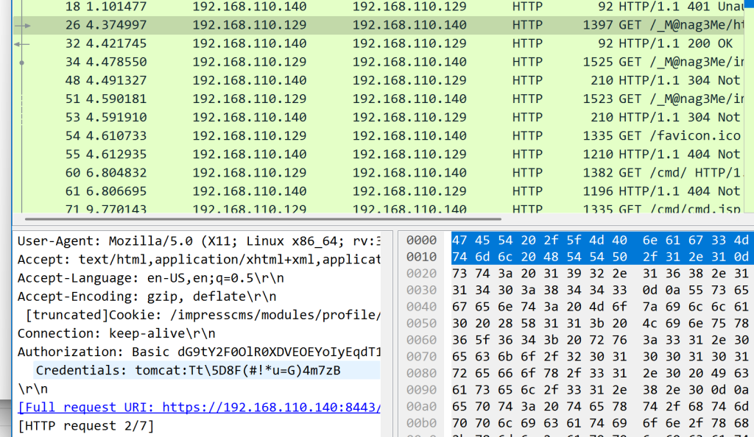Select packet 32 with HTTP/1.1 200 OK
Viewport: 754px width, 437px height.
368,43
